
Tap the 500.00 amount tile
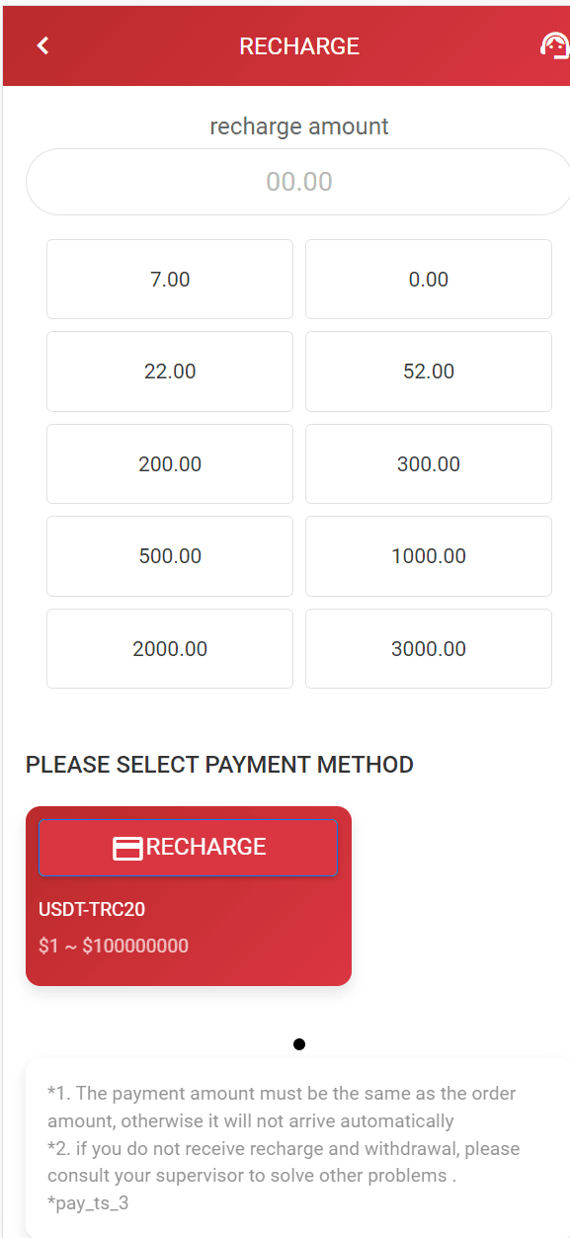coord(170,556)
